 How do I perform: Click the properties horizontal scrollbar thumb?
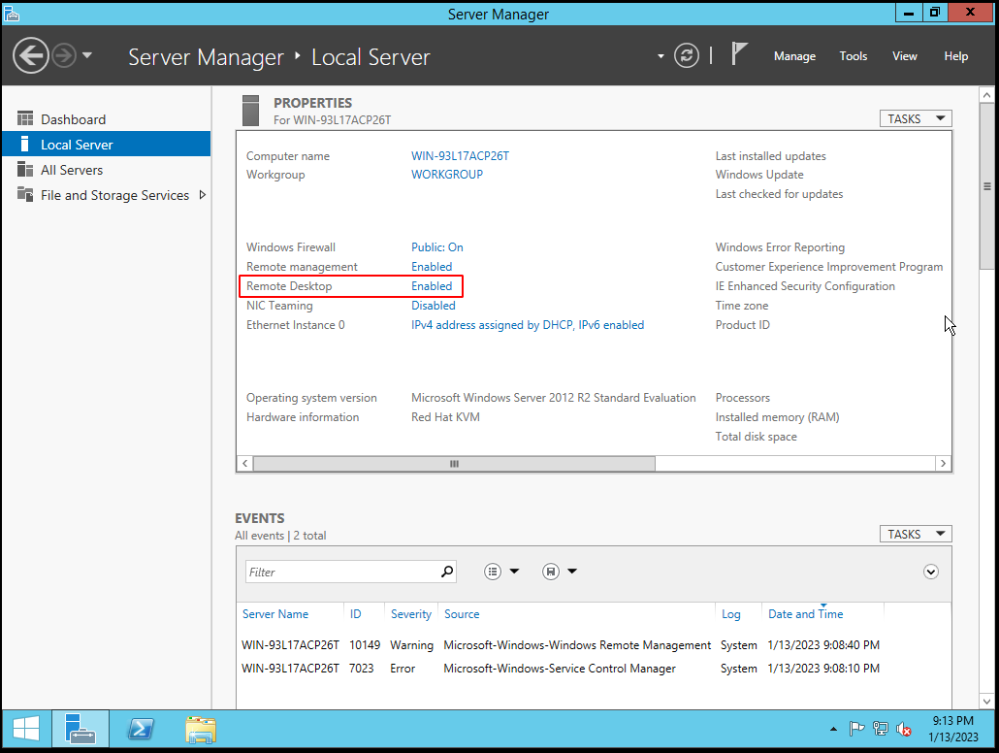point(454,464)
